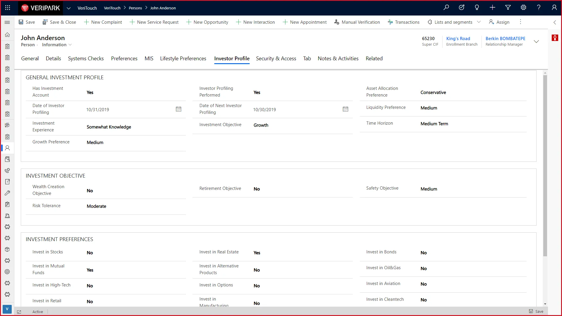Open the King's Road enrollment branch link
Screen dimensions: 562x316
click(x=458, y=39)
